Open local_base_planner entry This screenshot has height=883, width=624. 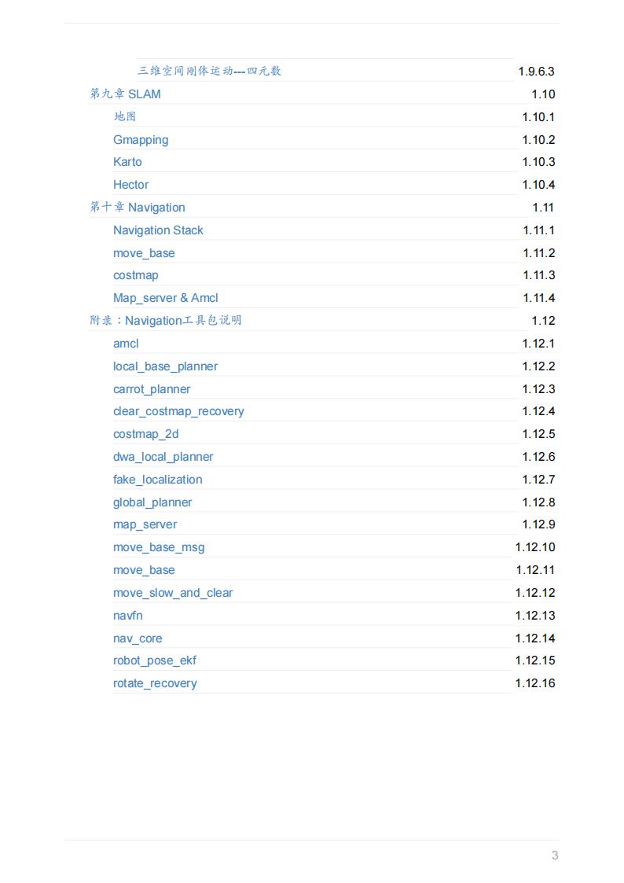pos(165,366)
